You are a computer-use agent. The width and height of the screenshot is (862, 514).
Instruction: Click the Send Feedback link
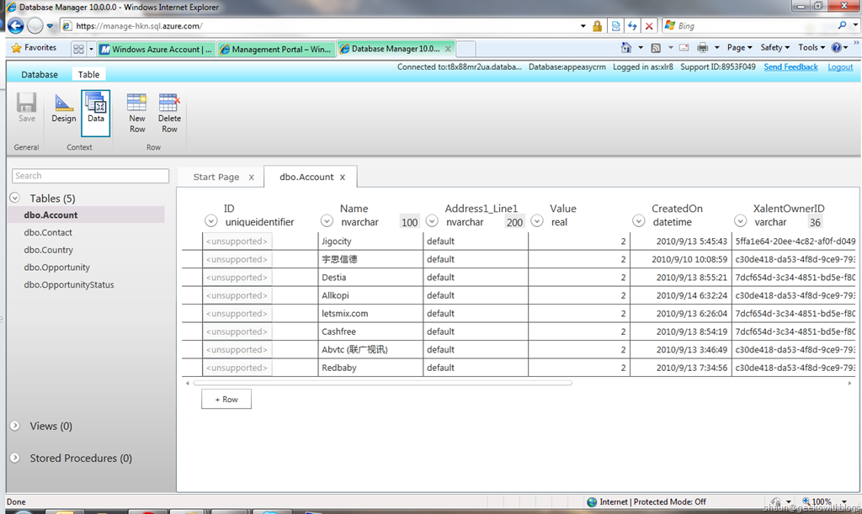(790, 67)
